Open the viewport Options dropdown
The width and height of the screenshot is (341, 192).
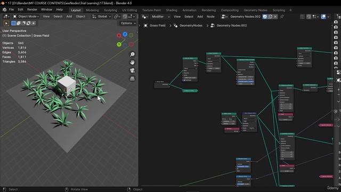click(128, 23)
